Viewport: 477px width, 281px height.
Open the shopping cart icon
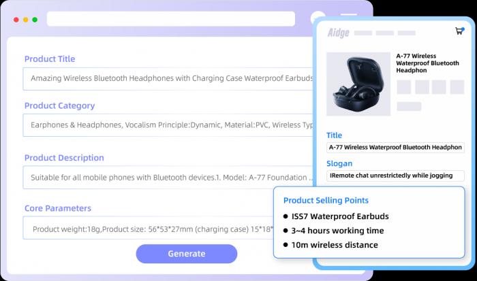[x=459, y=31]
